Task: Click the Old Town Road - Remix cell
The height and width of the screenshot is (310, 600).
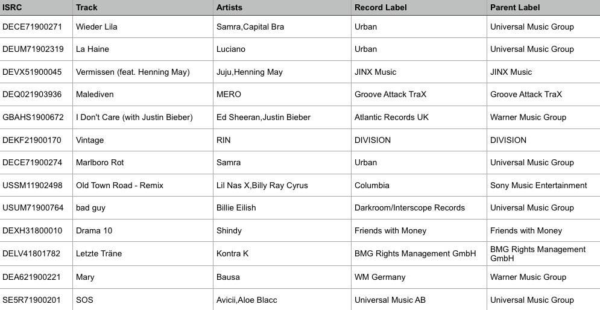Action: 119,185
